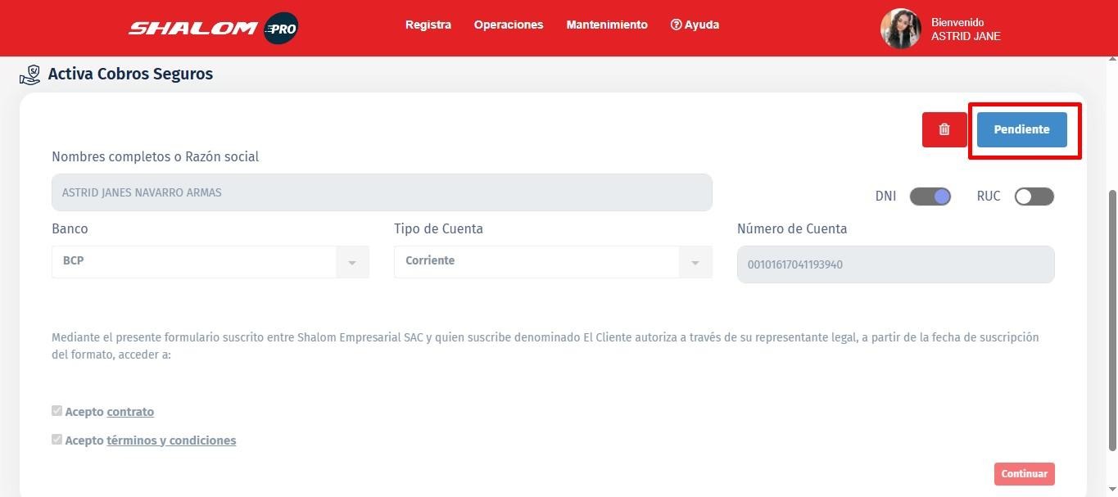The height and width of the screenshot is (497, 1118).
Task: Toggle the Acepto términos y condiciones checkbox
Action: coord(57,440)
